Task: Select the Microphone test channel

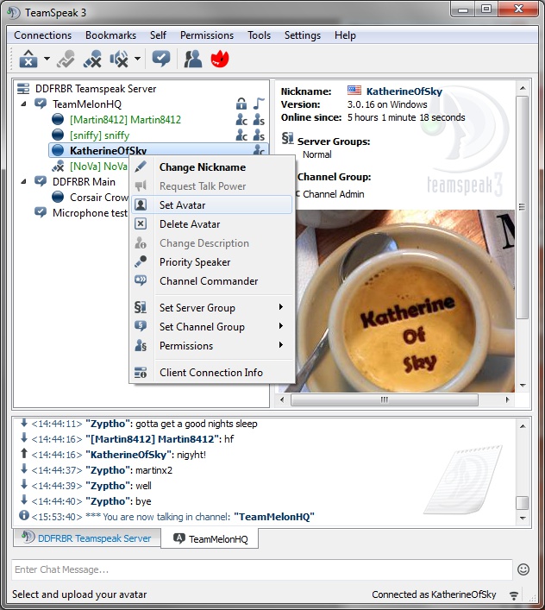Action: tap(90, 213)
